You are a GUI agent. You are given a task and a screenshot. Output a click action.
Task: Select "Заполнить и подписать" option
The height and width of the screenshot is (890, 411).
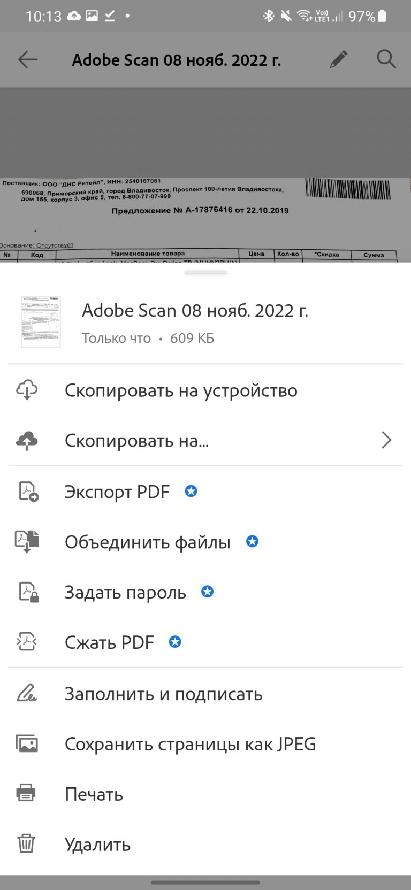click(163, 694)
